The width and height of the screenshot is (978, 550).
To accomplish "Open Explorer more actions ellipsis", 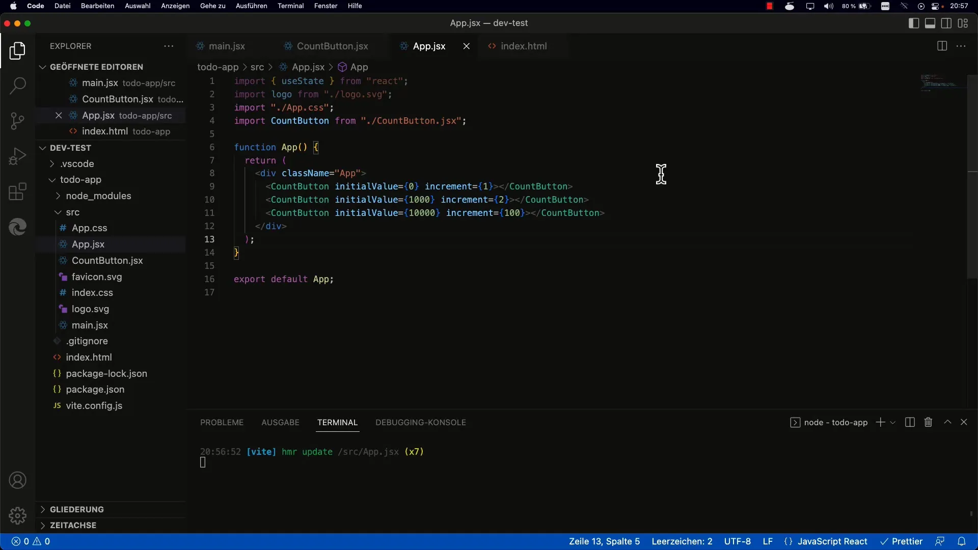I will click(169, 46).
